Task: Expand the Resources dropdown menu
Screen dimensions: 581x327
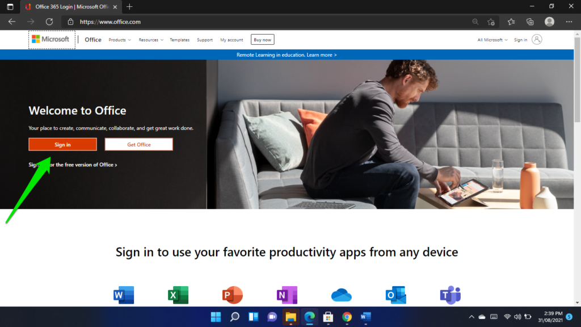Action: tap(150, 40)
